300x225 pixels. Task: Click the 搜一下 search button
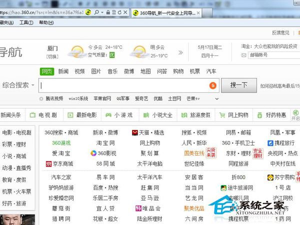(239, 85)
